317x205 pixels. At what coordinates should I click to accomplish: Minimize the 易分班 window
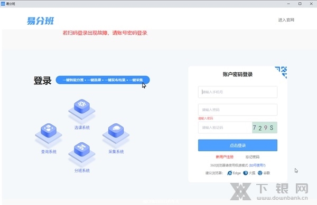pos(288,4)
